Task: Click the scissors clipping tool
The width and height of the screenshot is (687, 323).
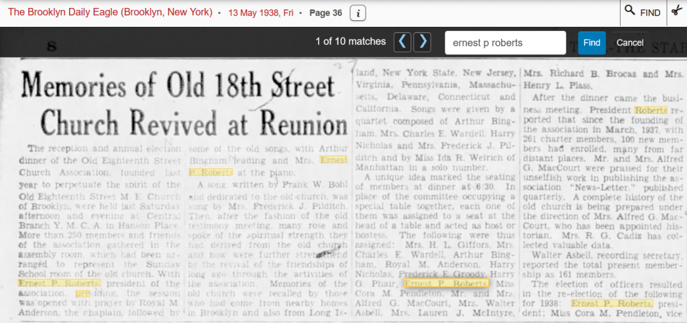Action: pyautogui.click(x=676, y=12)
